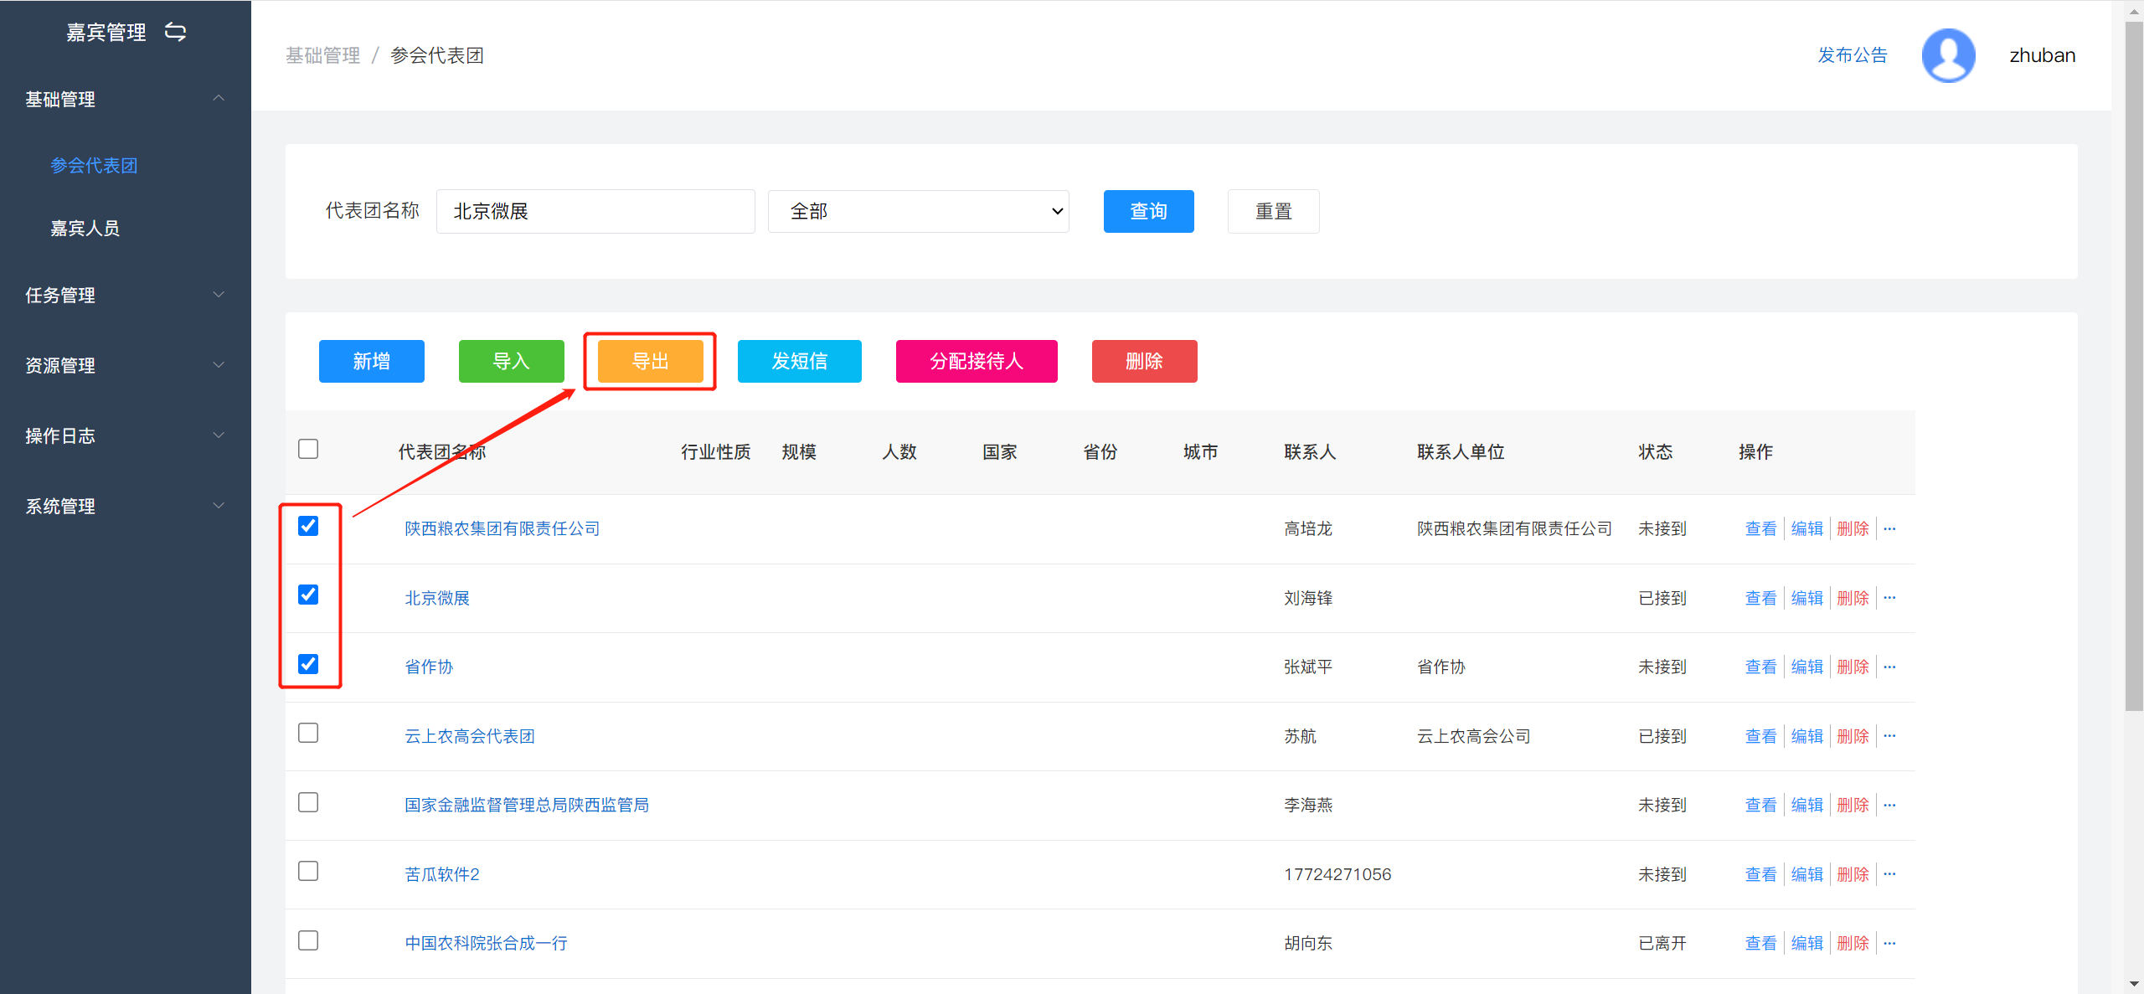Image resolution: width=2144 pixels, height=994 pixels.
Task: Open more options for 陕西粮农集团有限责任公司 row
Action: coord(1889,529)
